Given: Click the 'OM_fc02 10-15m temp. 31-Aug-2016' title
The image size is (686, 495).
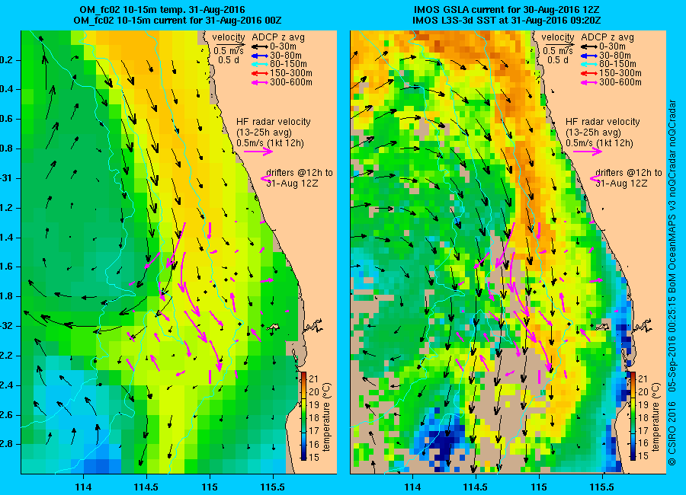Looking at the screenshot, I should click(x=162, y=10).
